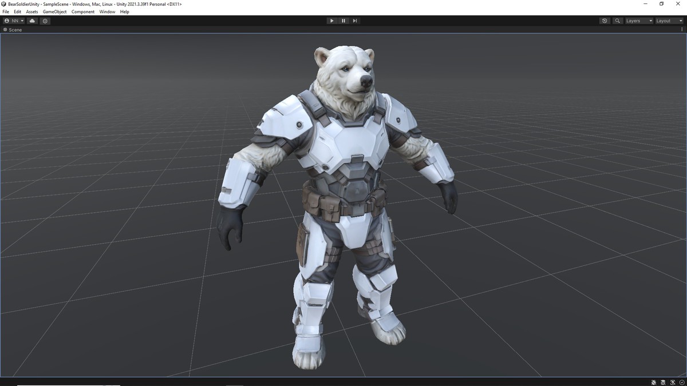Step one frame forward
The image size is (687, 386).
point(355,21)
